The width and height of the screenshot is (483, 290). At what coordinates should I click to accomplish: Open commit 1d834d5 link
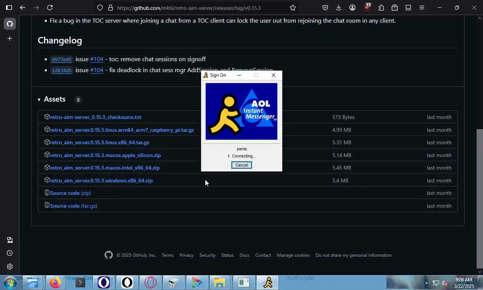62,71
